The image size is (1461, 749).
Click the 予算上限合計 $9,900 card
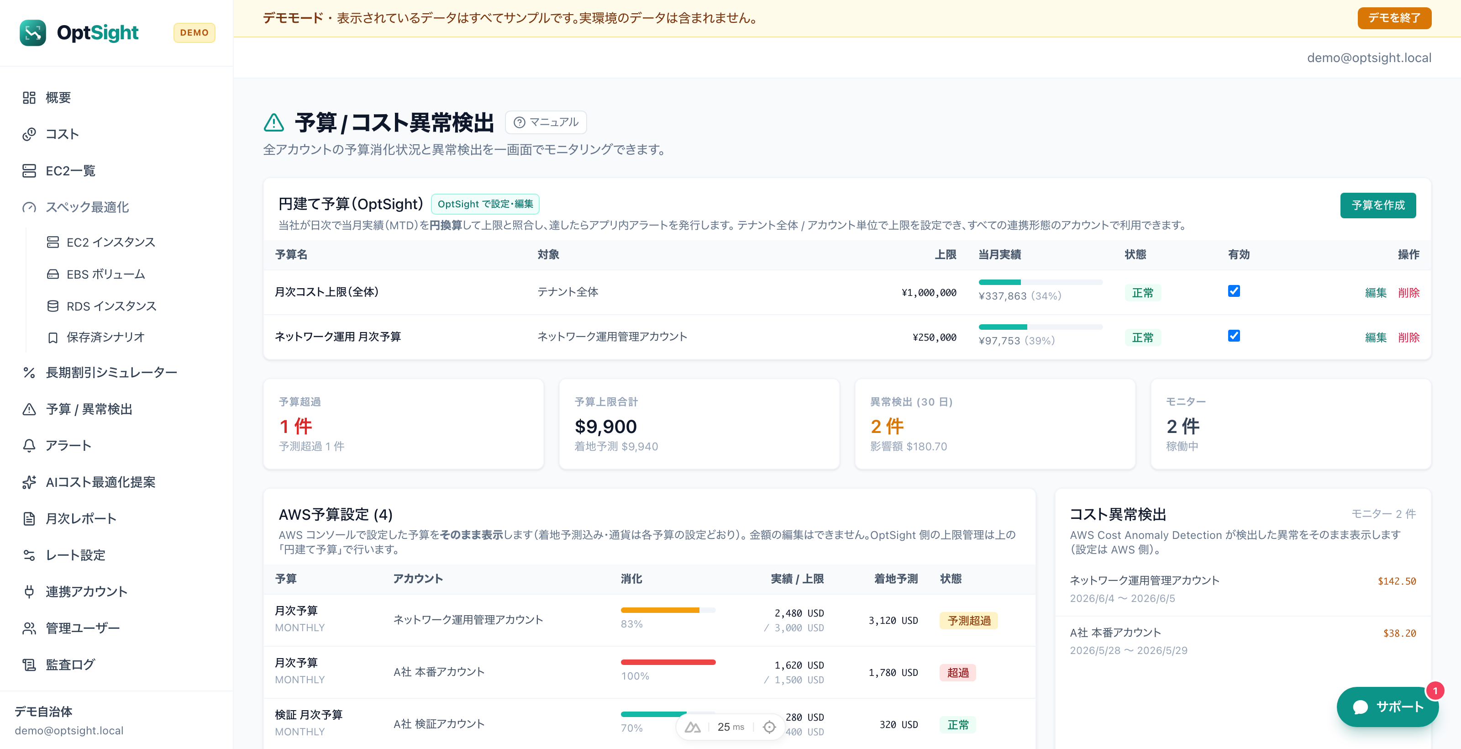click(x=699, y=424)
